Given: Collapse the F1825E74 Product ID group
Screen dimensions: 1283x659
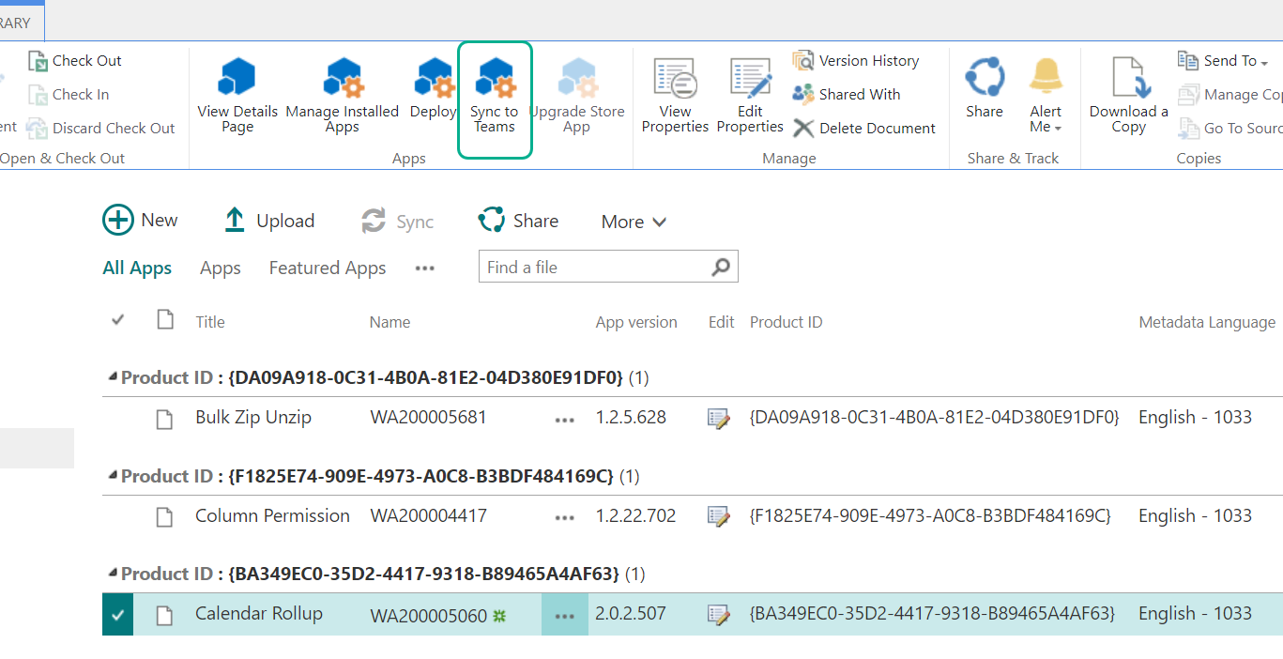Looking at the screenshot, I should [x=114, y=477].
